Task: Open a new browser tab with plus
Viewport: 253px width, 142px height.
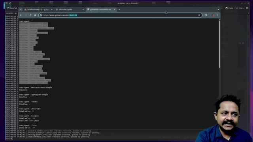Action: 119,9
